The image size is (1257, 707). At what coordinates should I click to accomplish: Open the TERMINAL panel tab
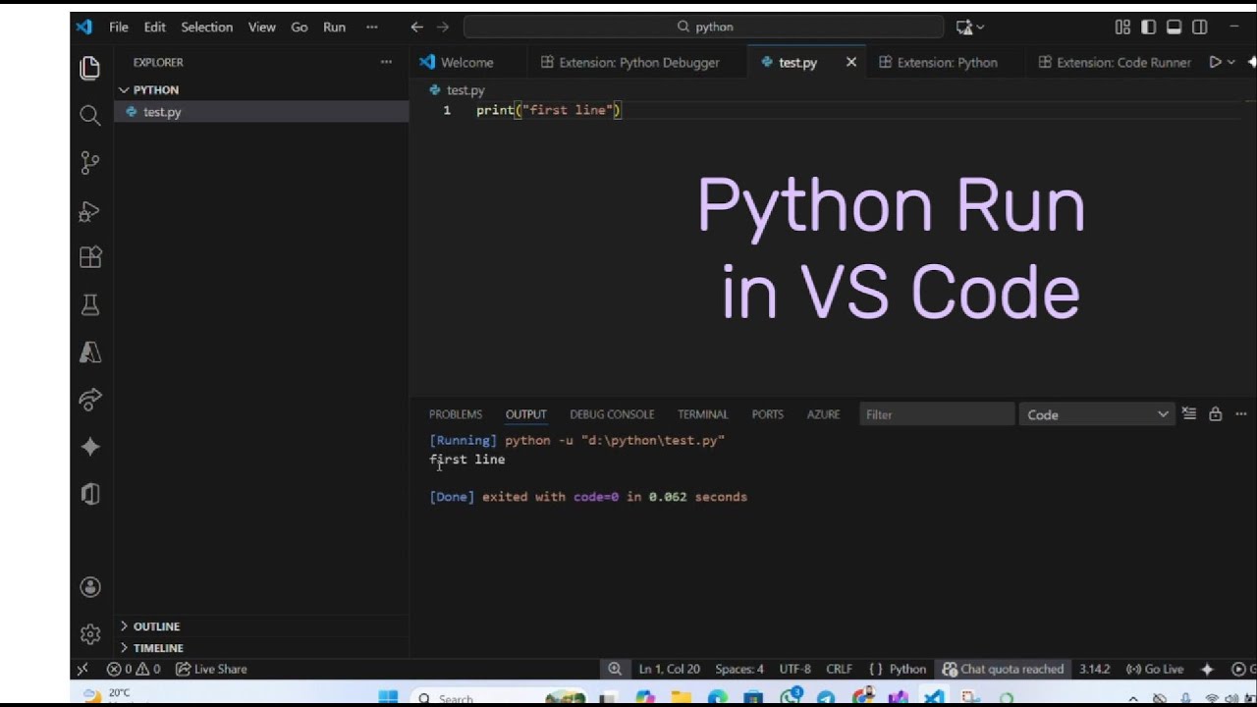tap(703, 414)
